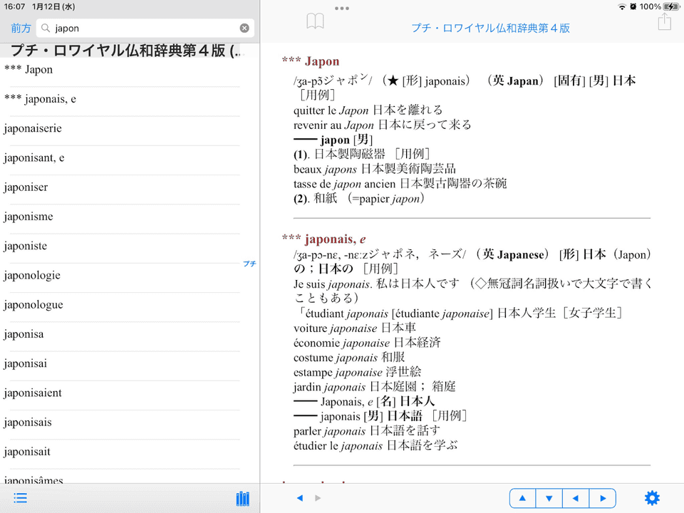Image resolution: width=684 pixels, height=513 pixels.
Task: Share the Japon entry using share icon
Action: [x=663, y=21]
